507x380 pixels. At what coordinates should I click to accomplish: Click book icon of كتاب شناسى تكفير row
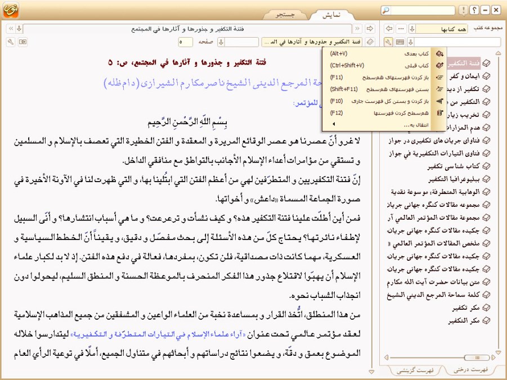[x=486, y=166]
